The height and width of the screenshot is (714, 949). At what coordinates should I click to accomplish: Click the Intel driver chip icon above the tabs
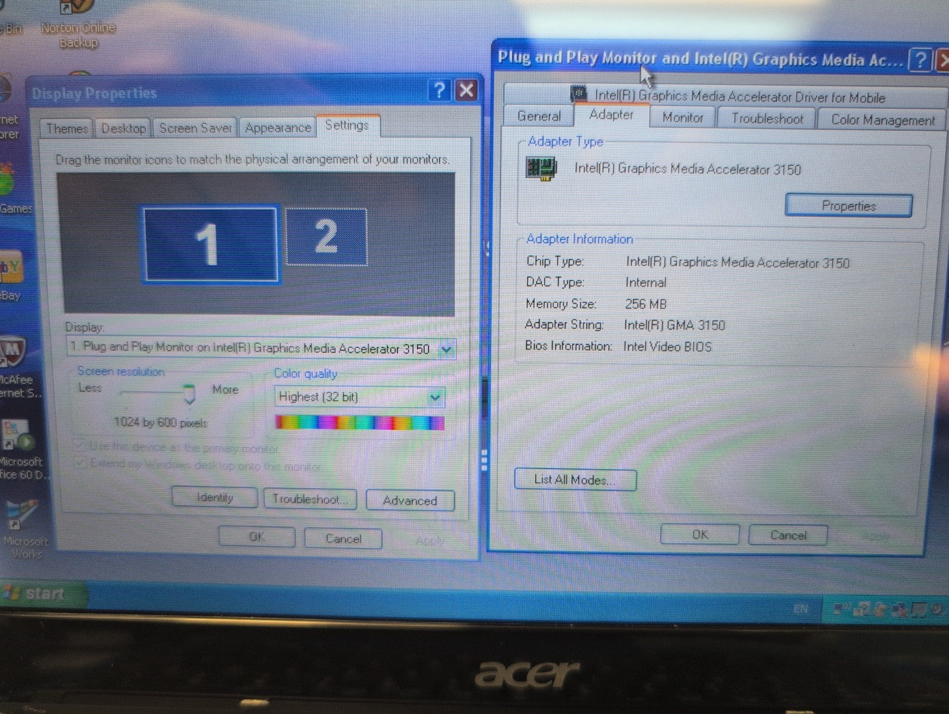tap(578, 94)
